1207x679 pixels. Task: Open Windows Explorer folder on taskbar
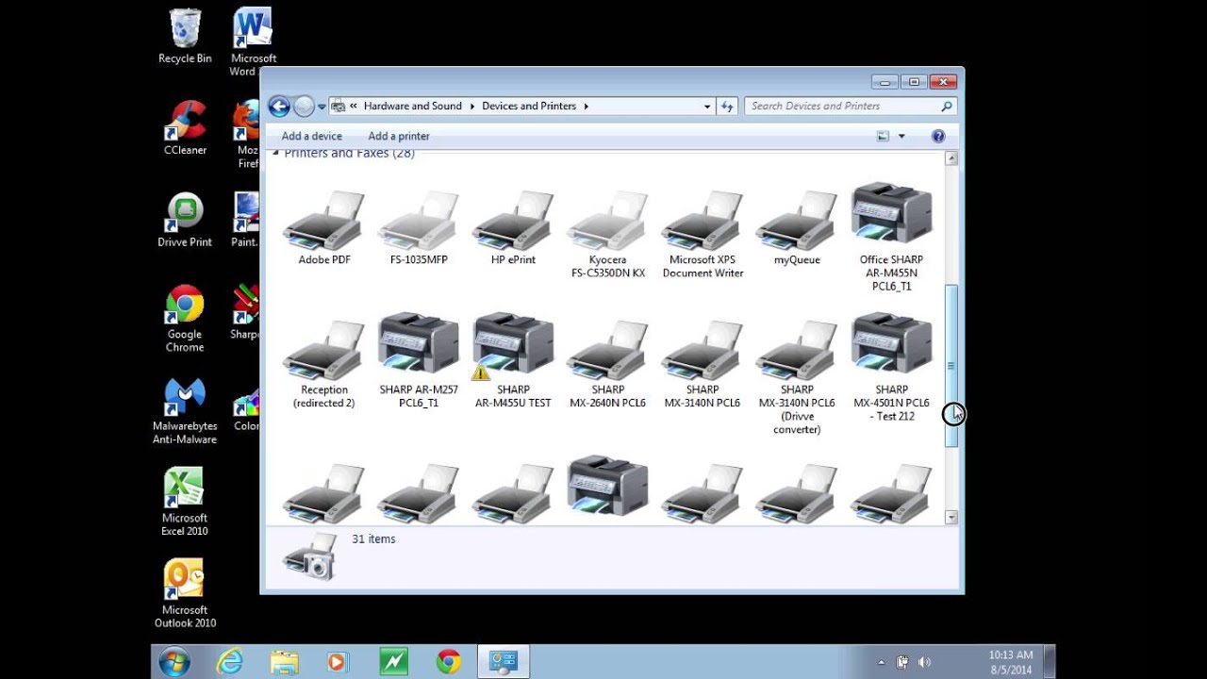pos(284,662)
